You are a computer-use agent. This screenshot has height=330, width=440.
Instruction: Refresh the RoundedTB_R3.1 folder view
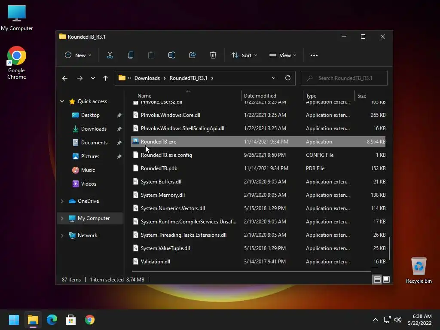pyautogui.click(x=288, y=78)
